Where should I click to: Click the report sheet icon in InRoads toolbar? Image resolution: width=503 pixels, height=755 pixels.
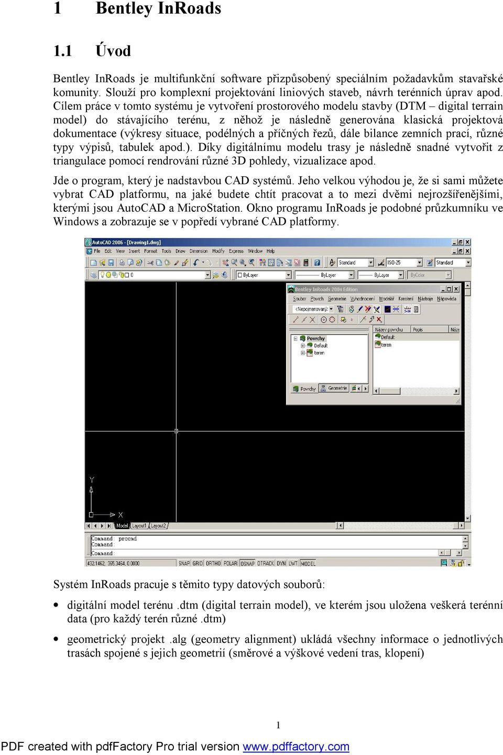tap(416, 309)
